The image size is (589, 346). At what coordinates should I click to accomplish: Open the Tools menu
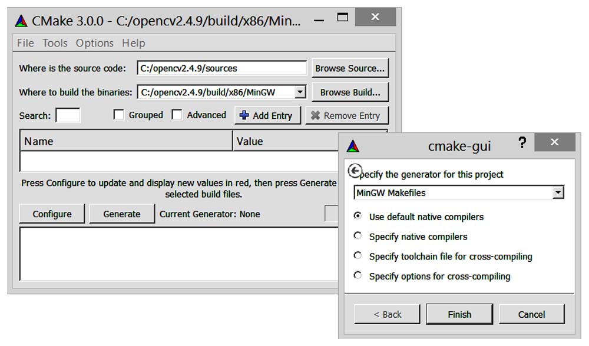[x=55, y=43]
